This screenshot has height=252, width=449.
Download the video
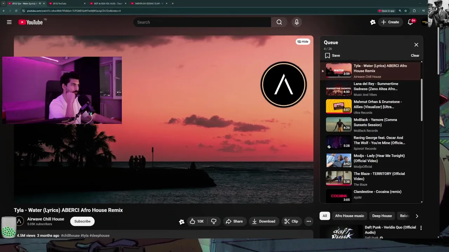264,221
